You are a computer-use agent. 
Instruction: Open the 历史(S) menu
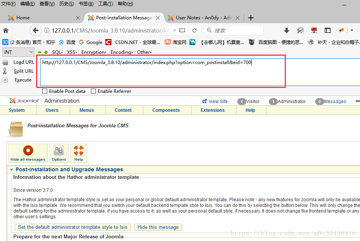67,4
